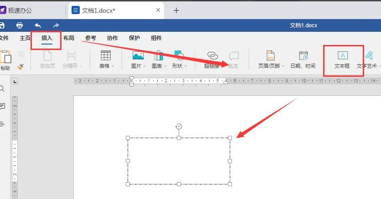The height and width of the screenshot is (199, 381).
Task: Add a new document tab with plus
Action: pyautogui.click(x=176, y=10)
